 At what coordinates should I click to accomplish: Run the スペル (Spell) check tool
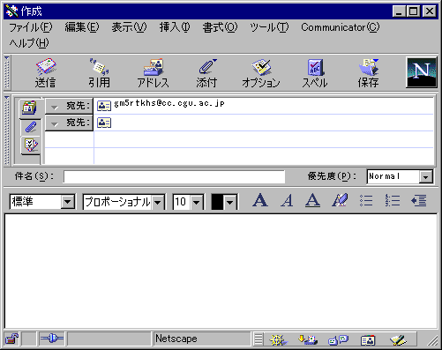click(x=315, y=72)
